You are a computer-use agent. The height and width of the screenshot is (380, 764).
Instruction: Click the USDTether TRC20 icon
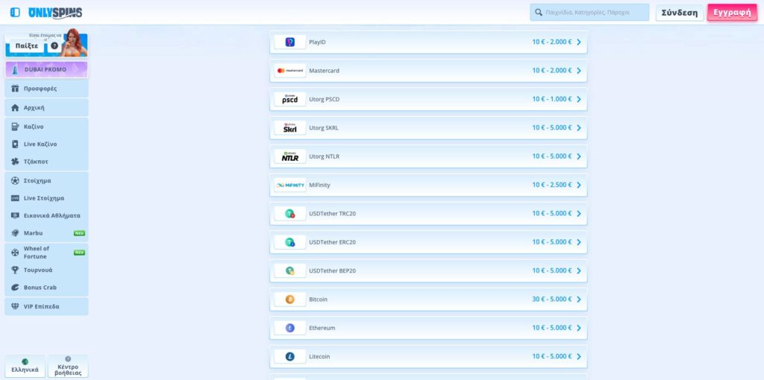click(x=289, y=214)
